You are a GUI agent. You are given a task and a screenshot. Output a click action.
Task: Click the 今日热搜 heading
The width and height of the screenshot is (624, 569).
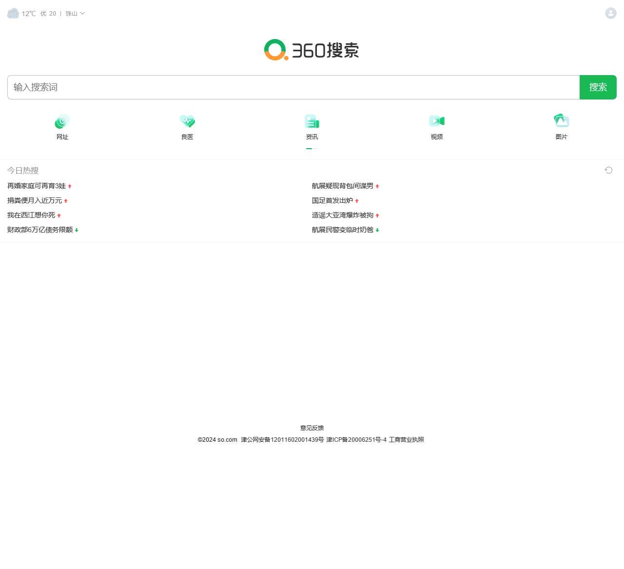[x=23, y=170]
